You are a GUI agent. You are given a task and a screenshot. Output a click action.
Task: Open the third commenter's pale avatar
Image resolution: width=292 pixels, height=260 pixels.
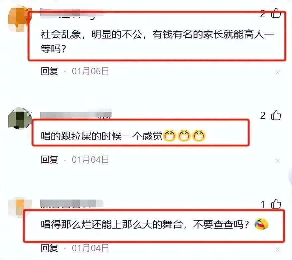pyautogui.click(x=20, y=208)
